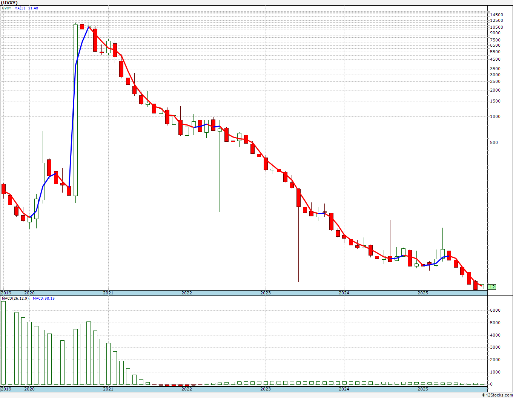Click the first, tallest MACD histogram bar
The width and height of the screenshot is (513, 398).
coord(3,343)
